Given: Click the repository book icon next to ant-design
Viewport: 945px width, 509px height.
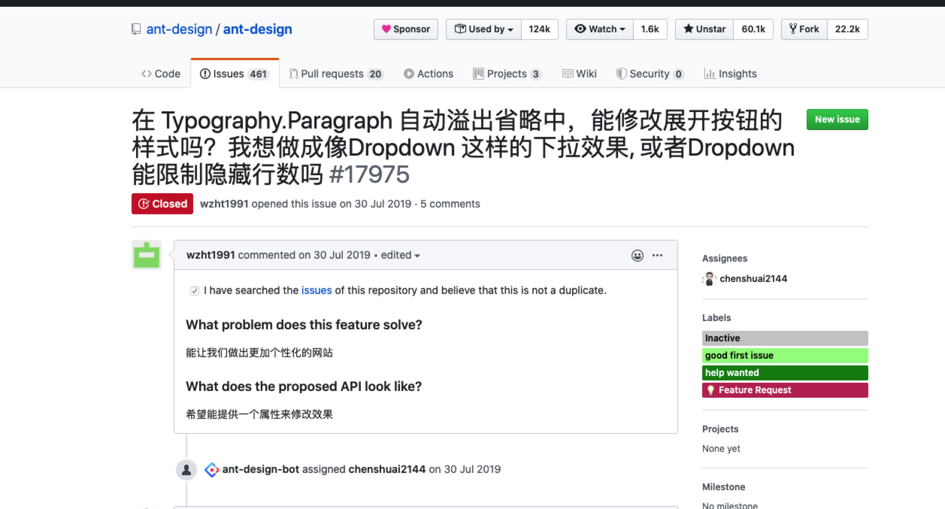Looking at the screenshot, I should point(136,29).
